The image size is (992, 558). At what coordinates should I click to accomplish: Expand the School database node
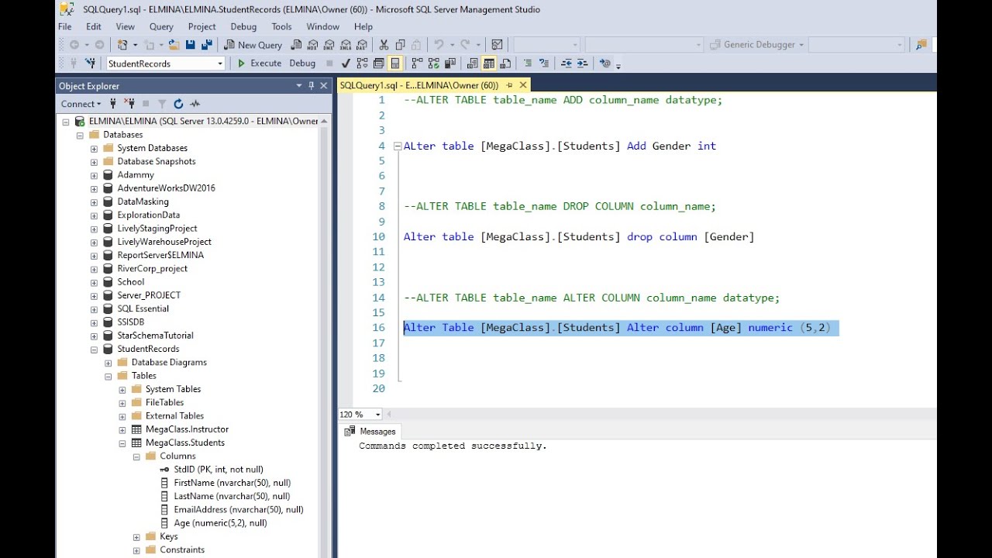click(x=94, y=282)
